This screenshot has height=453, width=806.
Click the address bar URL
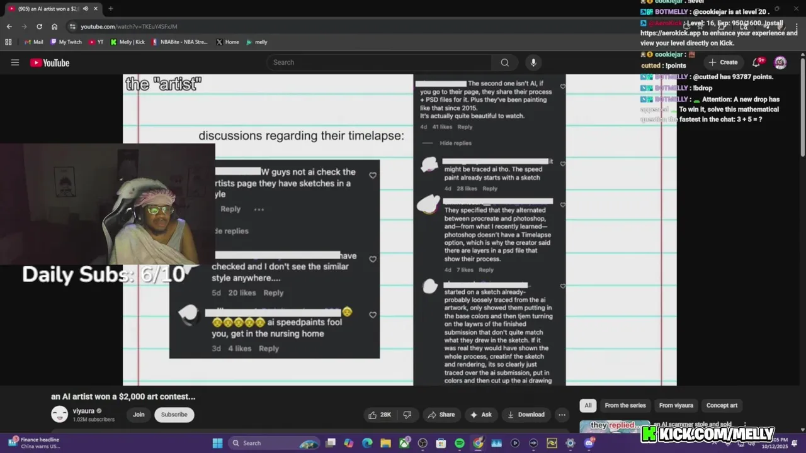coord(128,26)
